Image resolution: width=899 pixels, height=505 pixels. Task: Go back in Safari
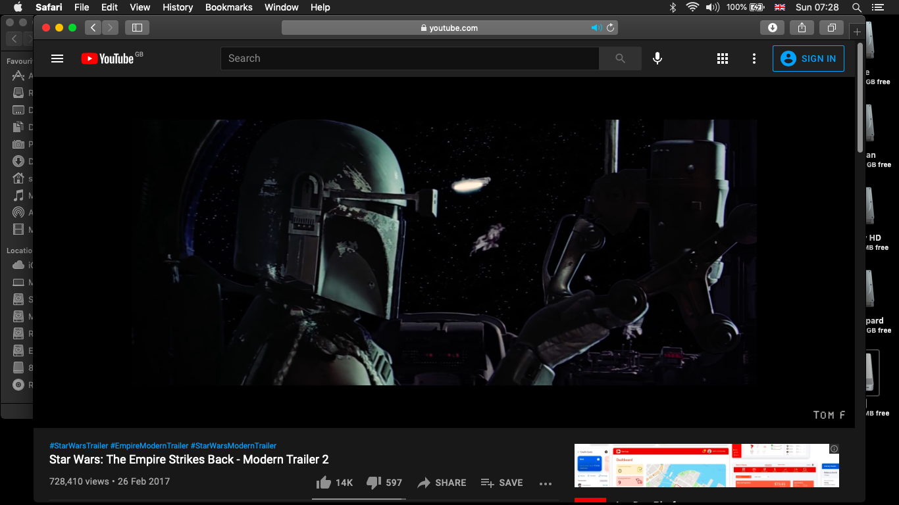[x=93, y=28]
